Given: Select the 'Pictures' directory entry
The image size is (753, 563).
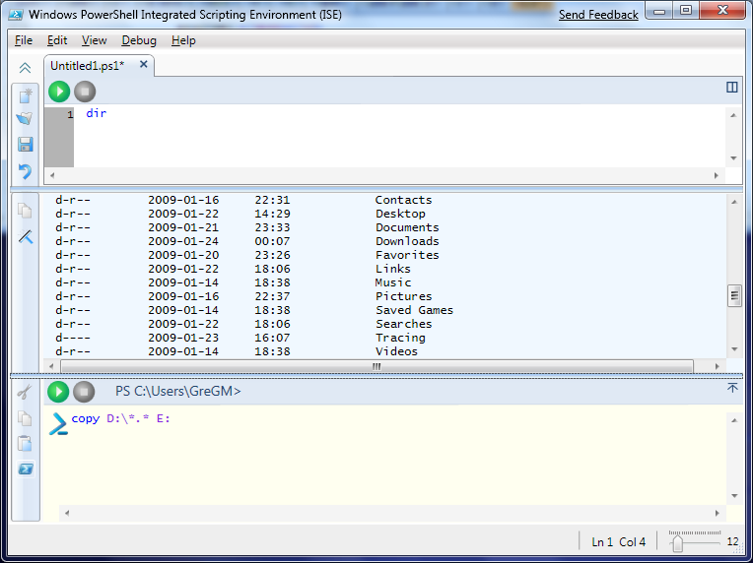Looking at the screenshot, I should 404,296.
